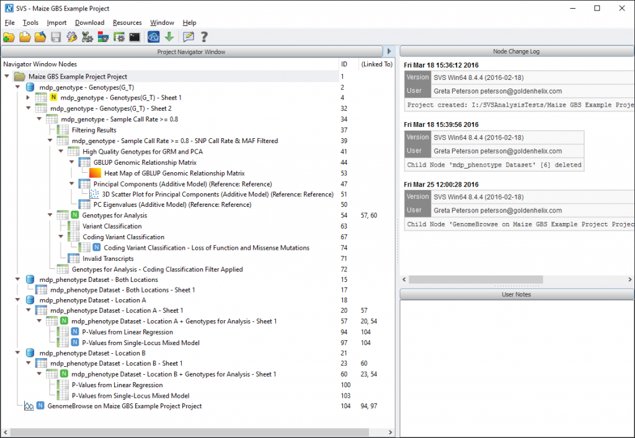Select Heat Map of GBLUP Genomic Relationship Matrix
The height and width of the screenshot is (438, 635).
[174, 173]
